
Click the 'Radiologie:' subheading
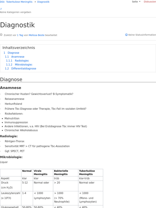point(9,136)
